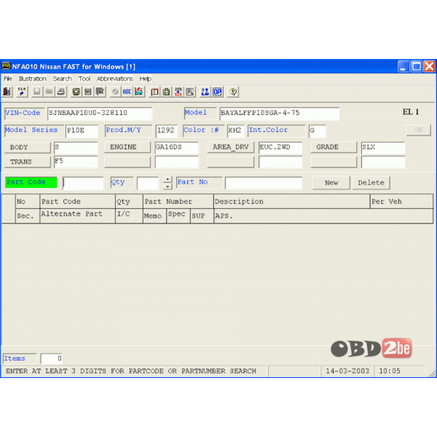Click the car with red pencil icon
Screen dimensions: 437x437
point(139,92)
